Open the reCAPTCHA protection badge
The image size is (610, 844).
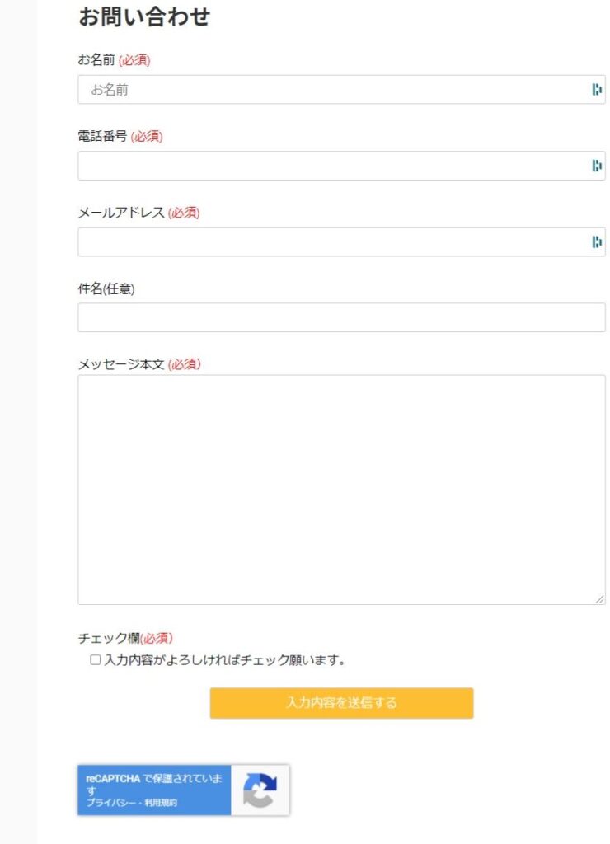pos(181,790)
